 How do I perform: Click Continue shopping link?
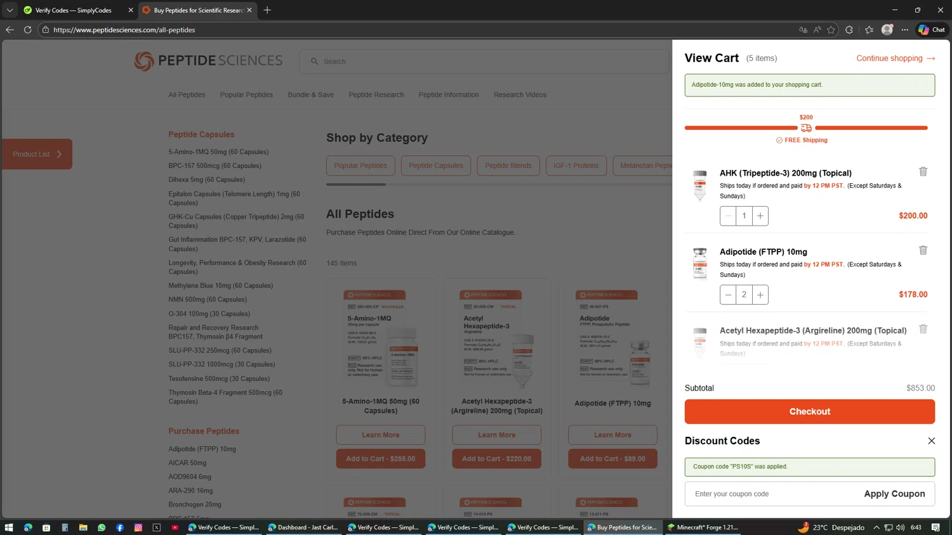pos(896,58)
